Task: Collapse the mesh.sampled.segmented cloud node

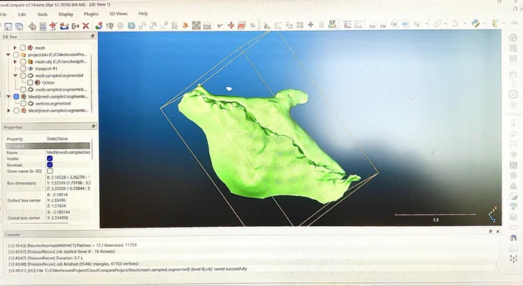Action: coord(15,75)
